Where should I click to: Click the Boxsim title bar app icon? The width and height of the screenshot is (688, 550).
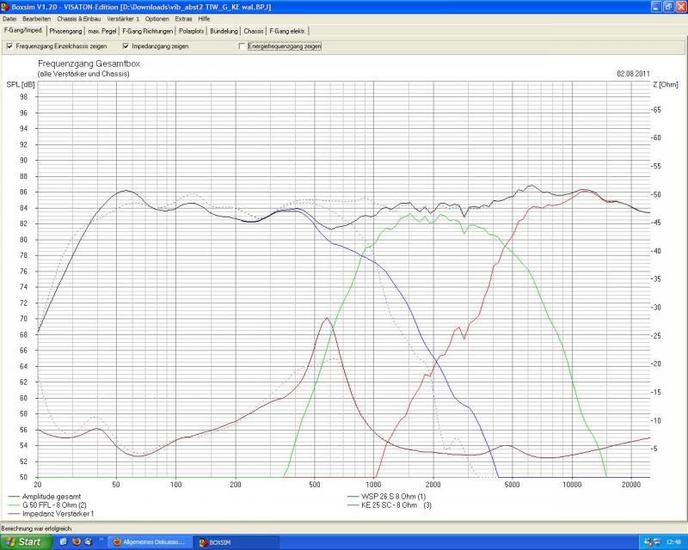(5, 5)
